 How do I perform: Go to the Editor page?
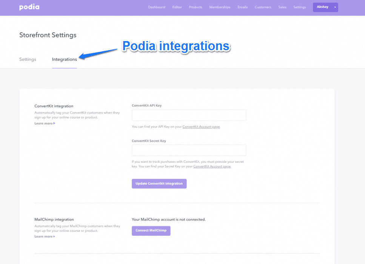[x=177, y=7]
